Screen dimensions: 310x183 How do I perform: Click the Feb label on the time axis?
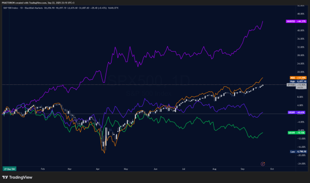[43, 169]
